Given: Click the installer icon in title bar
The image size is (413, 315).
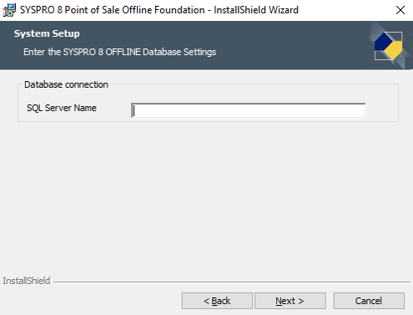Looking at the screenshot, I should point(9,10).
